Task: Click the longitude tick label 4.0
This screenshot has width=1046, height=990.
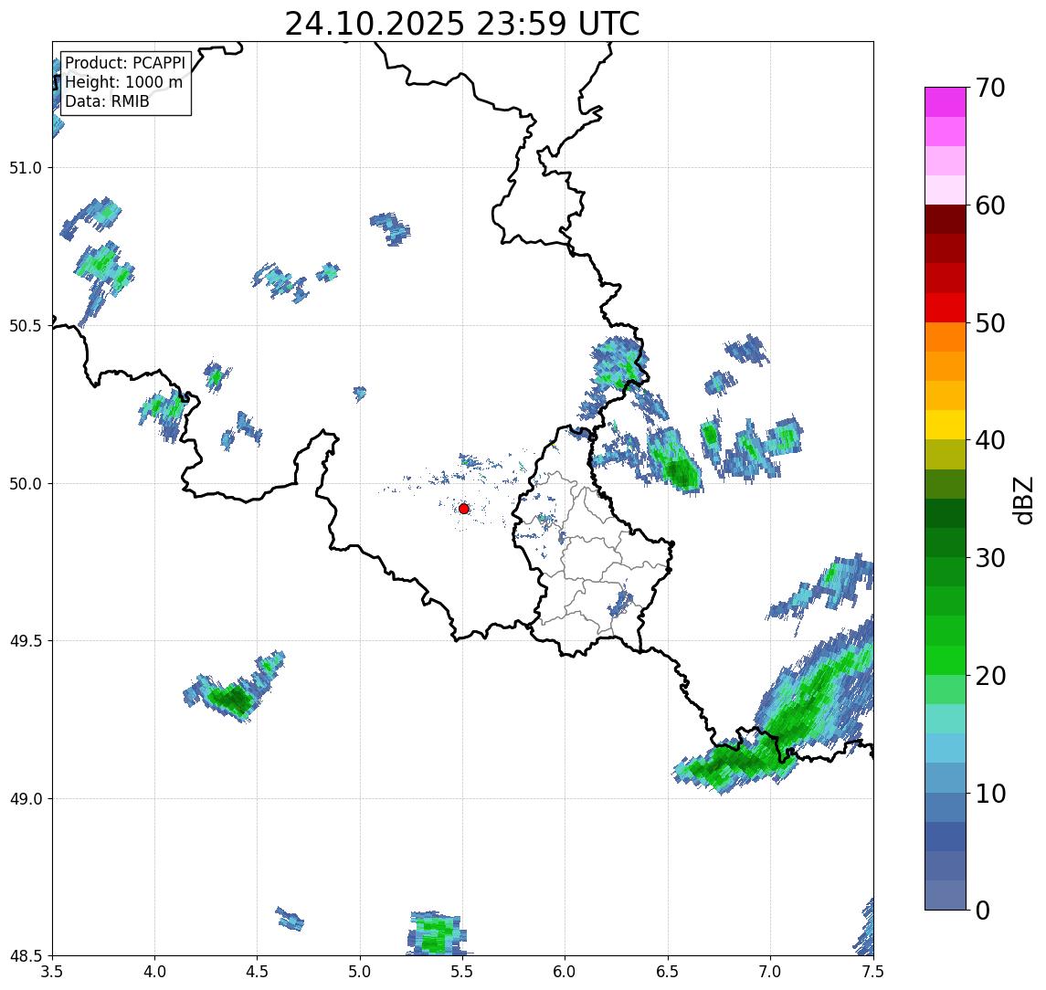Action: point(154,972)
